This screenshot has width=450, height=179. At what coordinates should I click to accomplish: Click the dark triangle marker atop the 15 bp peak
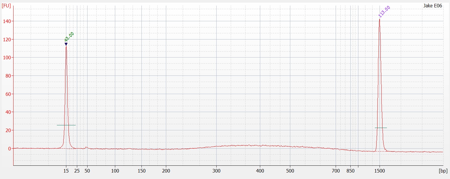tap(66, 44)
